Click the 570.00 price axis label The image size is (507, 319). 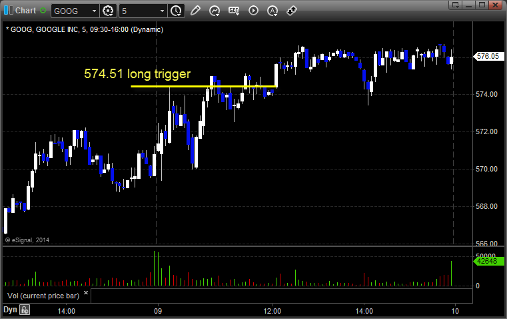486,169
